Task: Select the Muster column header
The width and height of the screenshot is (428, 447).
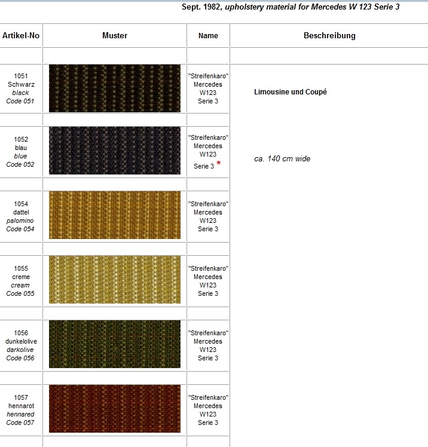Action: tap(115, 35)
